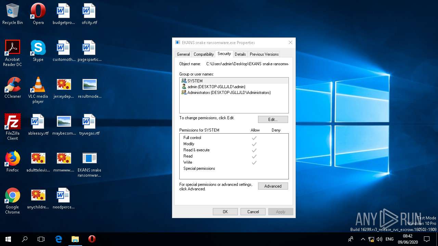Viewport: 438px width, 246px height.
Task: Close the EKANS Properties dialog window
Action: click(x=290, y=43)
